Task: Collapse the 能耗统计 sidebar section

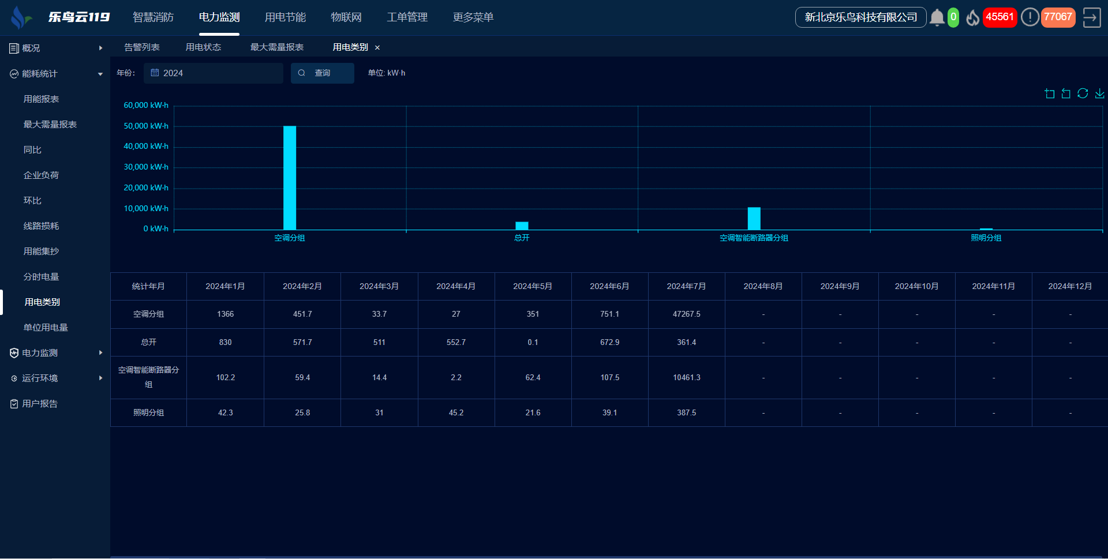Action: pos(55,74)
